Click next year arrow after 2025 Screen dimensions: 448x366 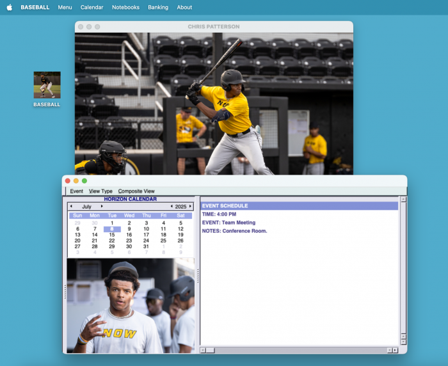click(190, 207)
